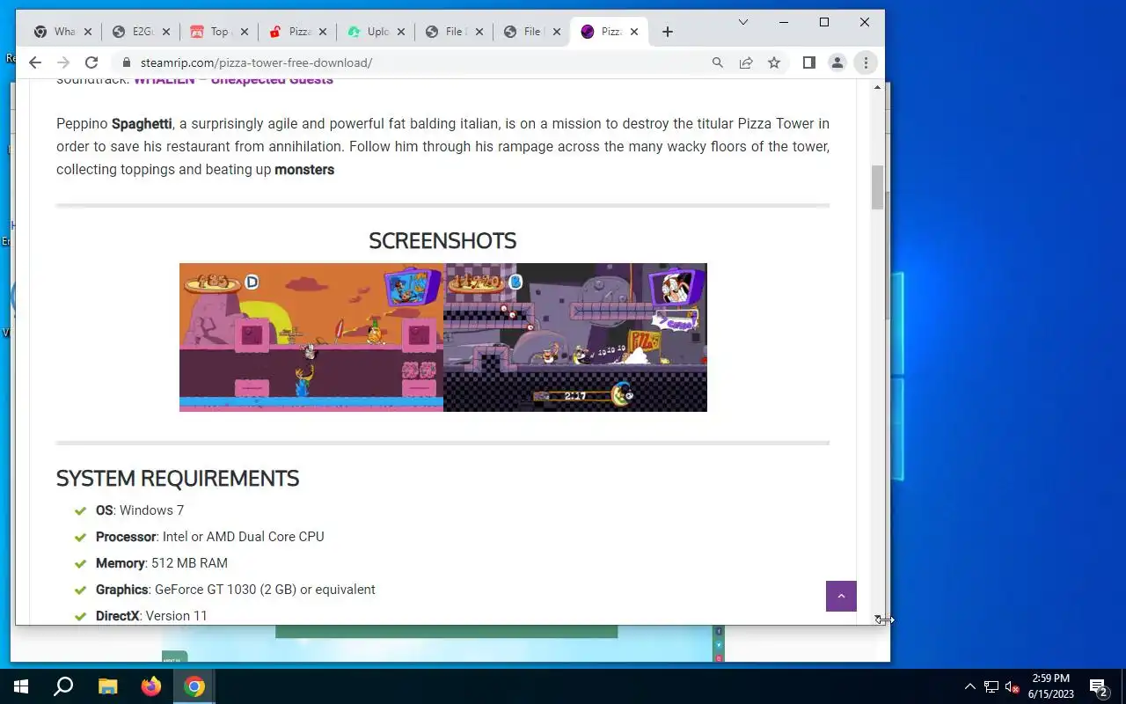View the orange desert level screenshot

tap(311, 337)
